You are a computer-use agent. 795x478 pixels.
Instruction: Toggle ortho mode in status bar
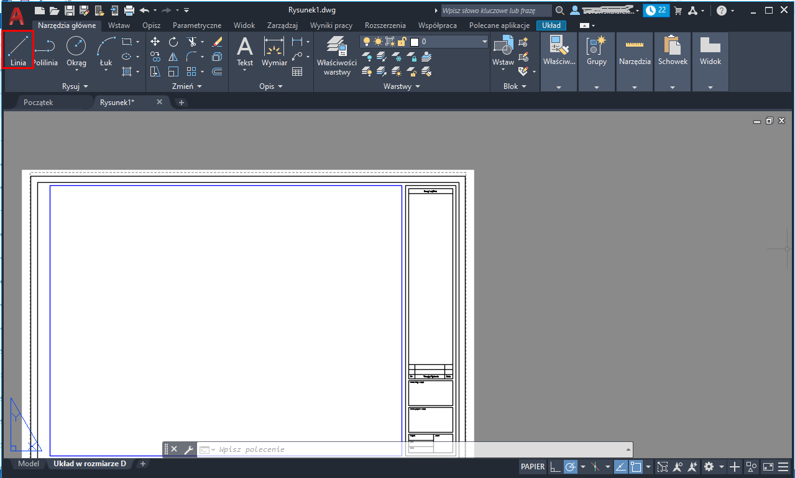pos(555,467)
